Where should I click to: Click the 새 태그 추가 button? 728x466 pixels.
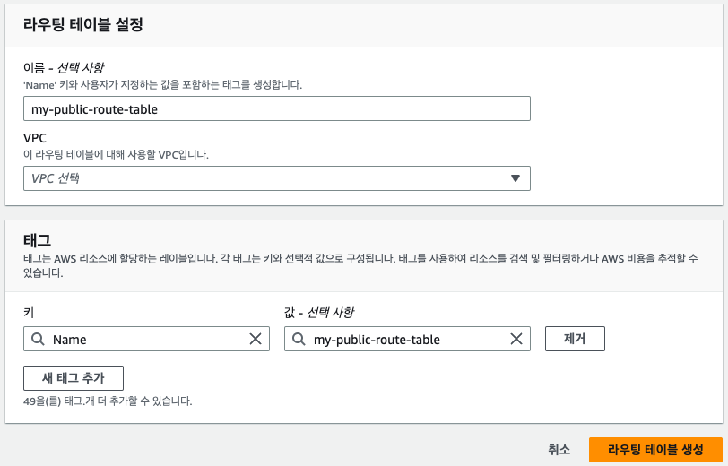click(74, 378)
